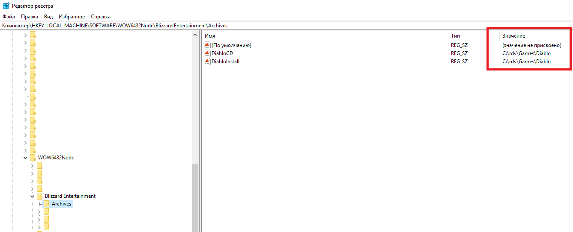Screen dimensions: 573x232
Task: Click the tree pane scroll up arrow
Action: 195,35
